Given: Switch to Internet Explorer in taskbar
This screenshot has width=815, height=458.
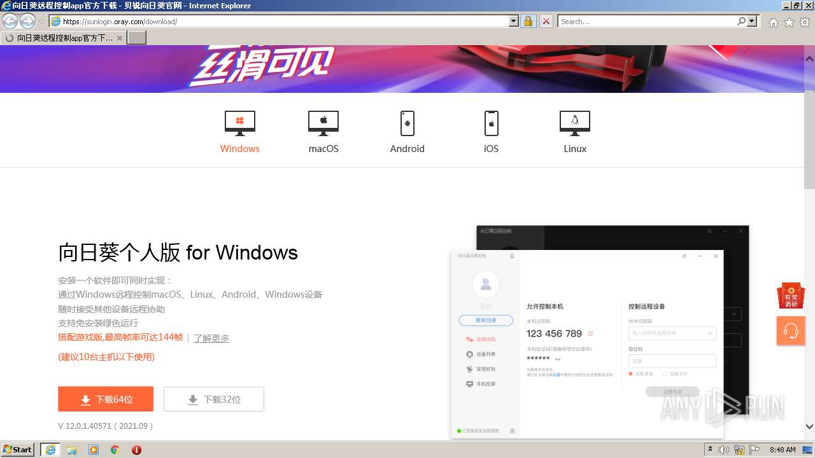Looking at the screenshot, I should click(x=50, y=449).
